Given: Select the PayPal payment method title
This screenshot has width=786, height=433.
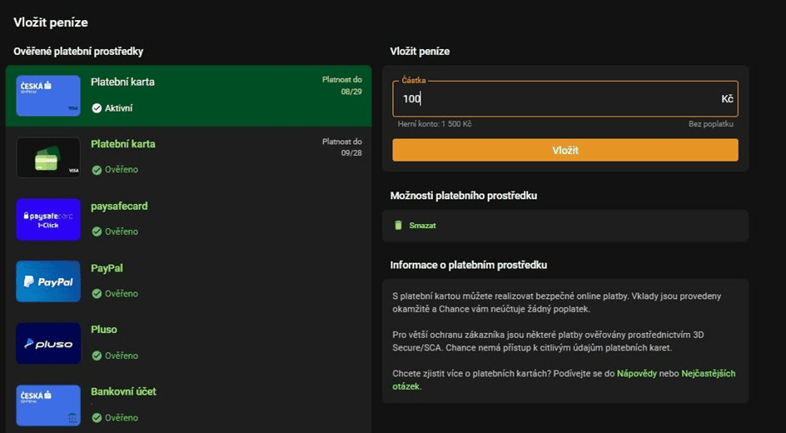Looking at the screenshot, I should coord(107,268).
